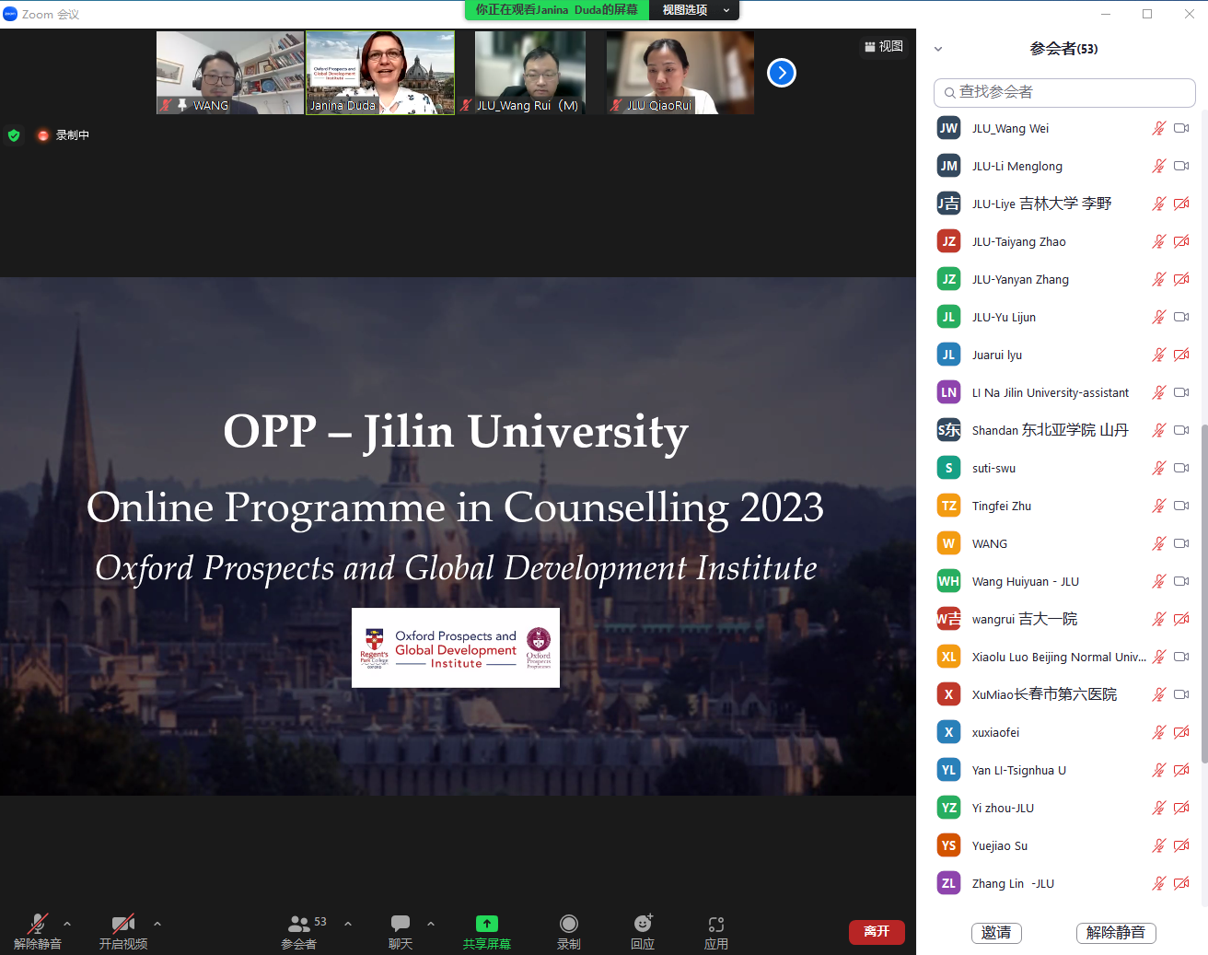The width and height of the screenshot is (1208, 955).
Task: Click the 你正在观看Janina Duda的屏幕 banner
Action: point(557,10)
